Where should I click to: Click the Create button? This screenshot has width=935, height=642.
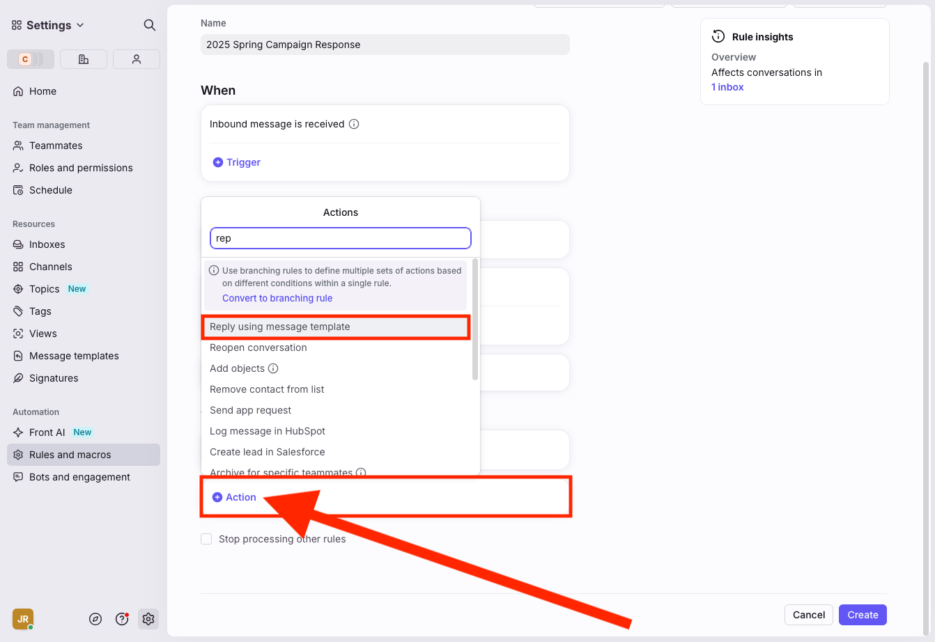coord(863,615)
